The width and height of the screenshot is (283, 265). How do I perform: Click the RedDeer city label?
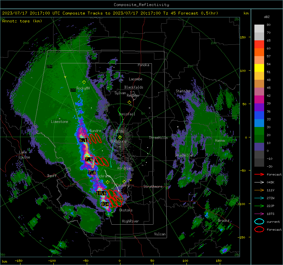133,95
